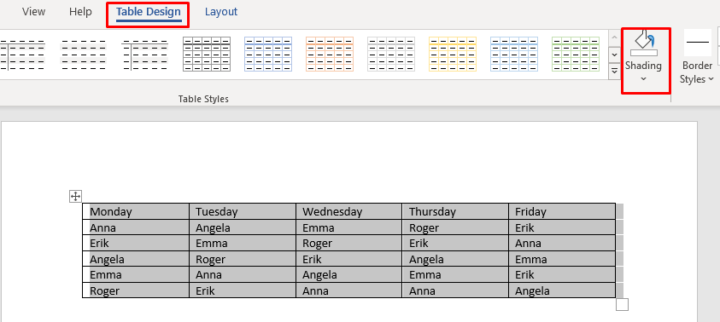
Task: Choose the yellow grid table style thumbnail
Action: coord(453,54)
